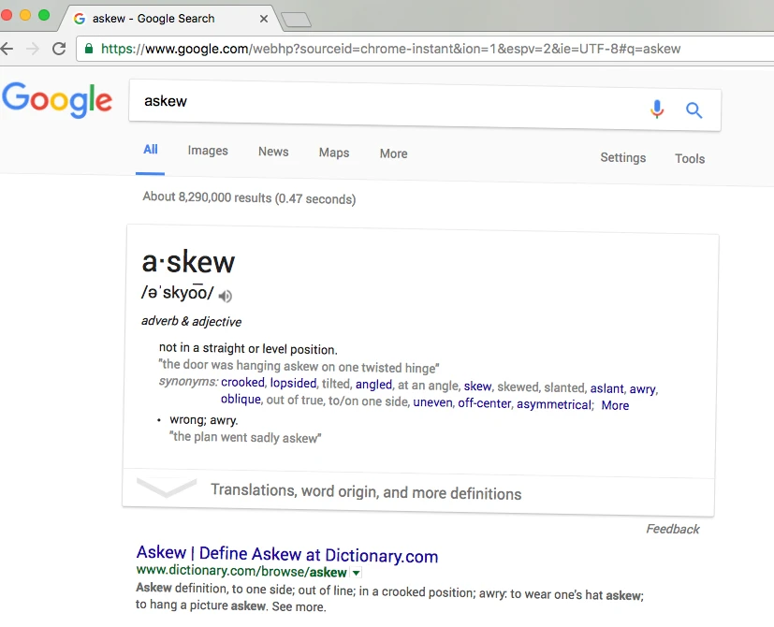The height and width of the screenshot is (627, 774).
Task: Open search Settings
Action: pos(623,157)
